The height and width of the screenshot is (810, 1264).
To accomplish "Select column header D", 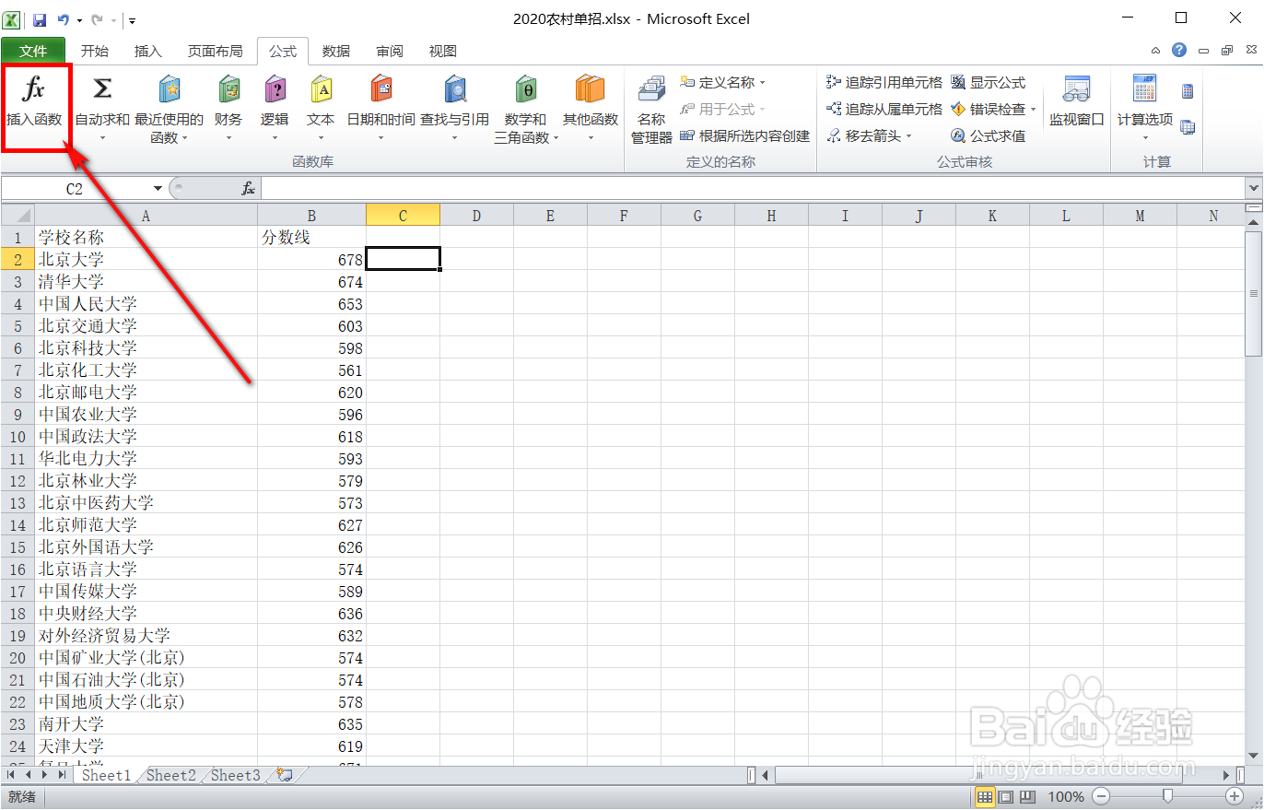I will pyautogui.click(x=476, y=216).
